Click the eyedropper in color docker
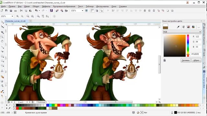This screenshot has height=116, width=207. [178, 27]
